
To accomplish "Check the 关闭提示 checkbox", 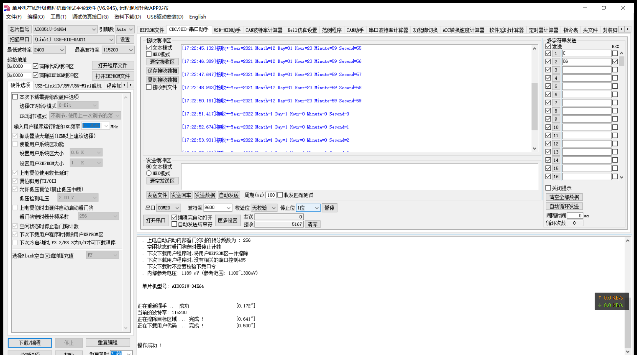I will tap(548, 188).
